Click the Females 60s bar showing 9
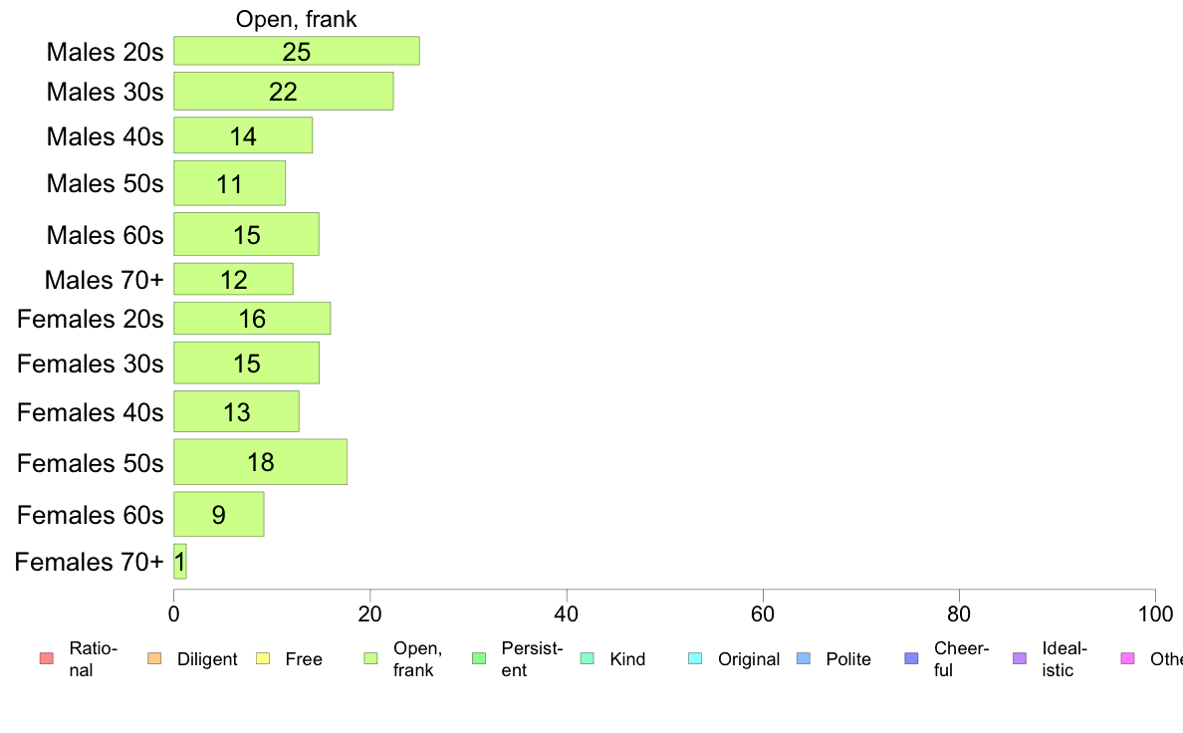The width and height of the screenshot is (1183, 733). click(x=219, y=514)
